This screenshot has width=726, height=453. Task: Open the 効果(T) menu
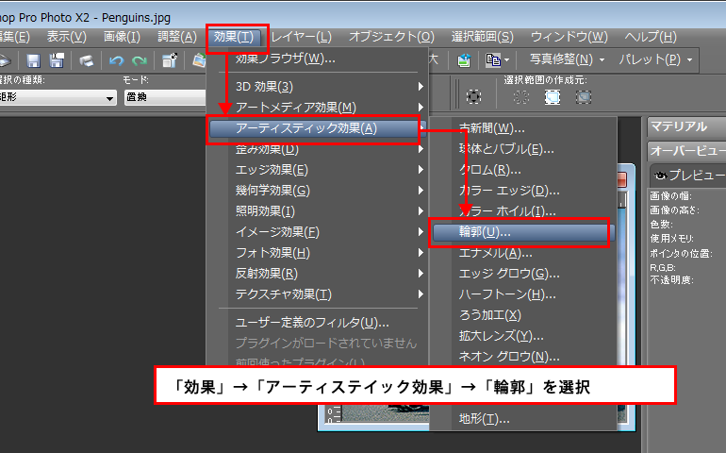(x=234, y=37)
